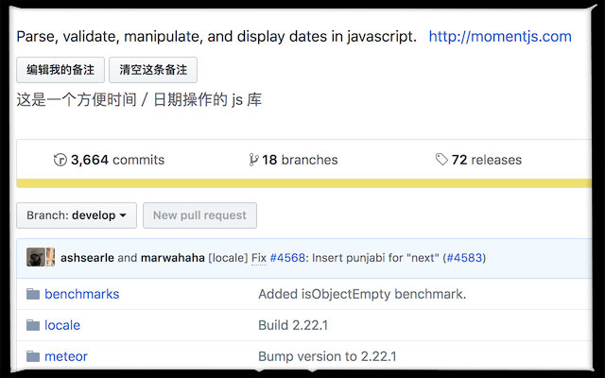Open the momentjs.com homepage link
605x378 pixels.
500,37
